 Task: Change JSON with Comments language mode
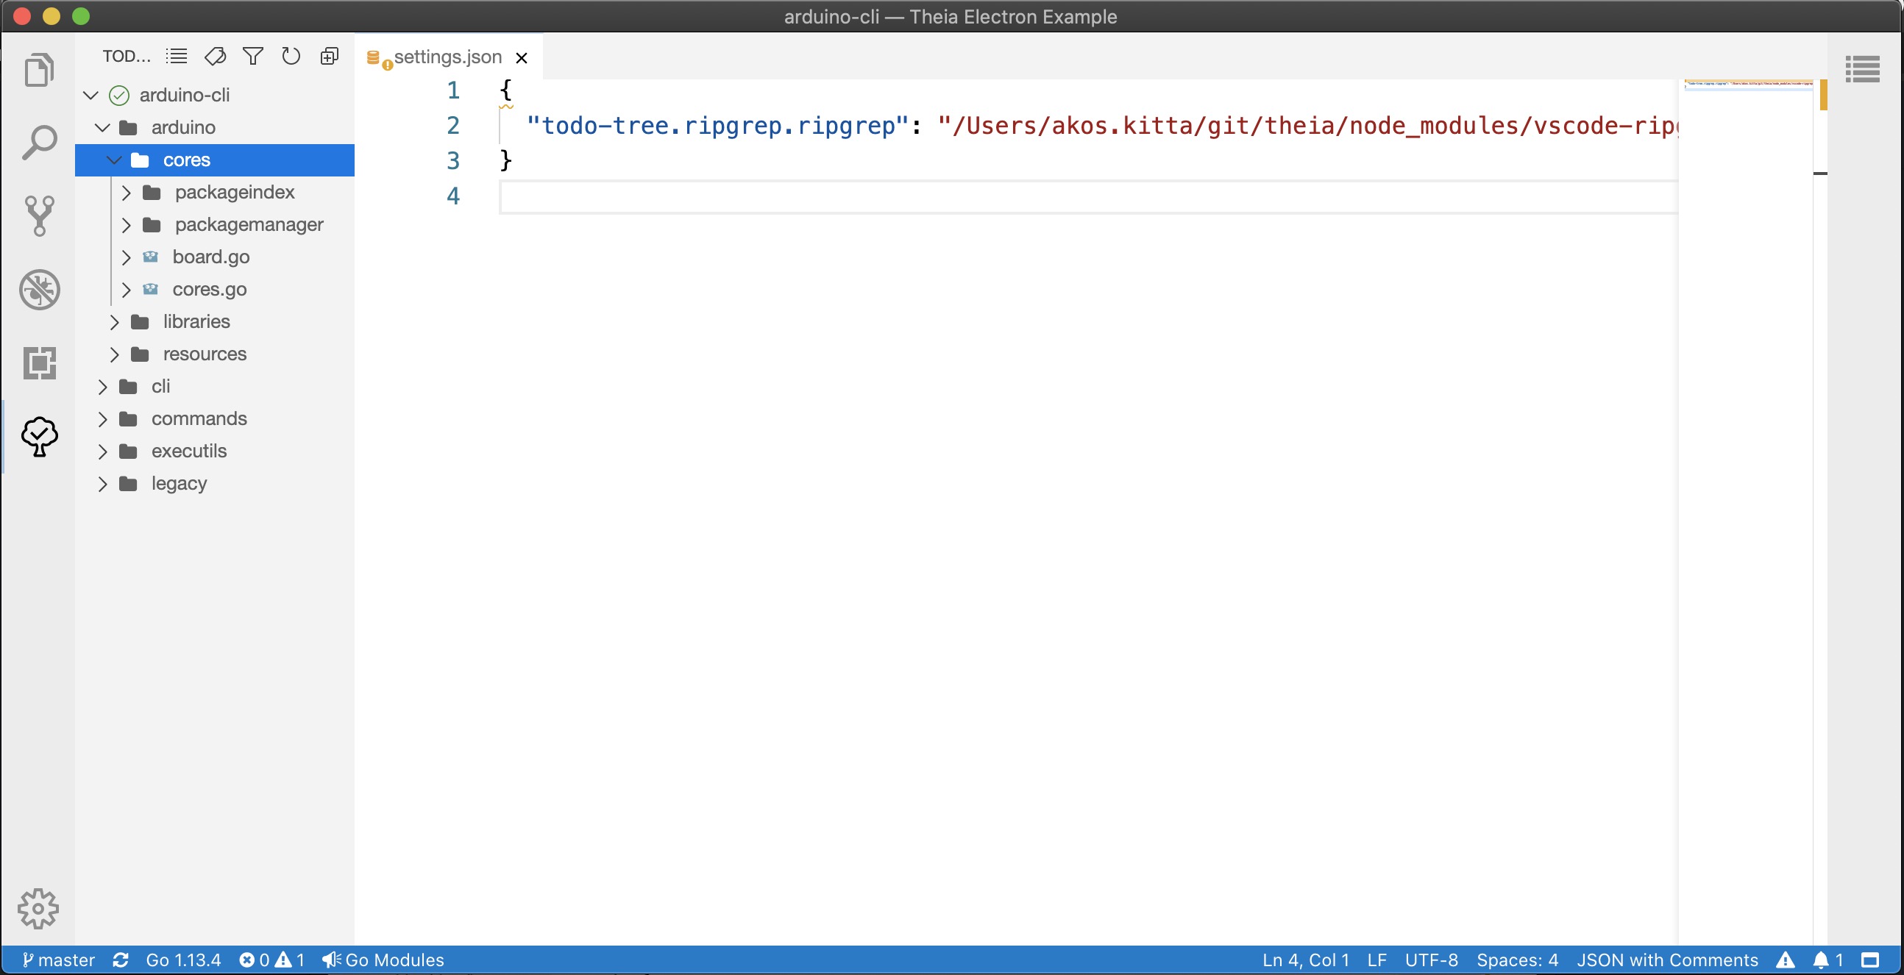coord(1667,960)
